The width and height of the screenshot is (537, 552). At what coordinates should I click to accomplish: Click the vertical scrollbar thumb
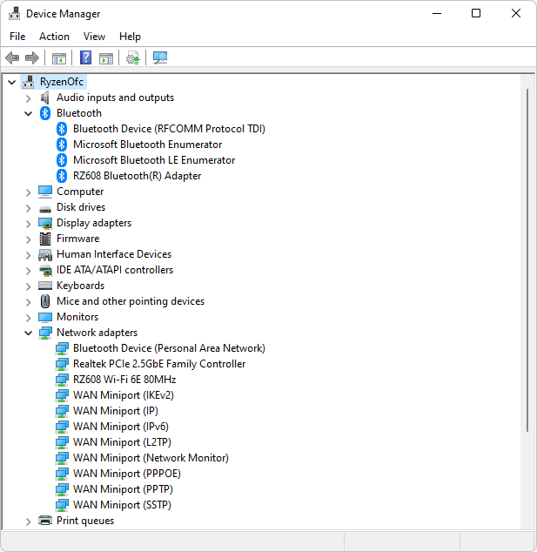[x=527, y=260]
